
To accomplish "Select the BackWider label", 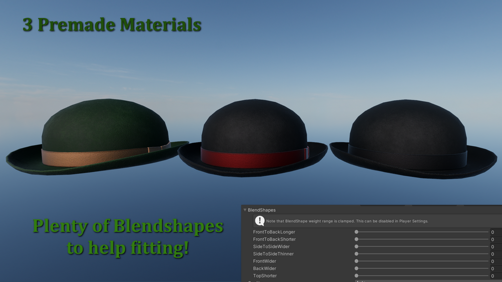I will [x=264, y=269].
